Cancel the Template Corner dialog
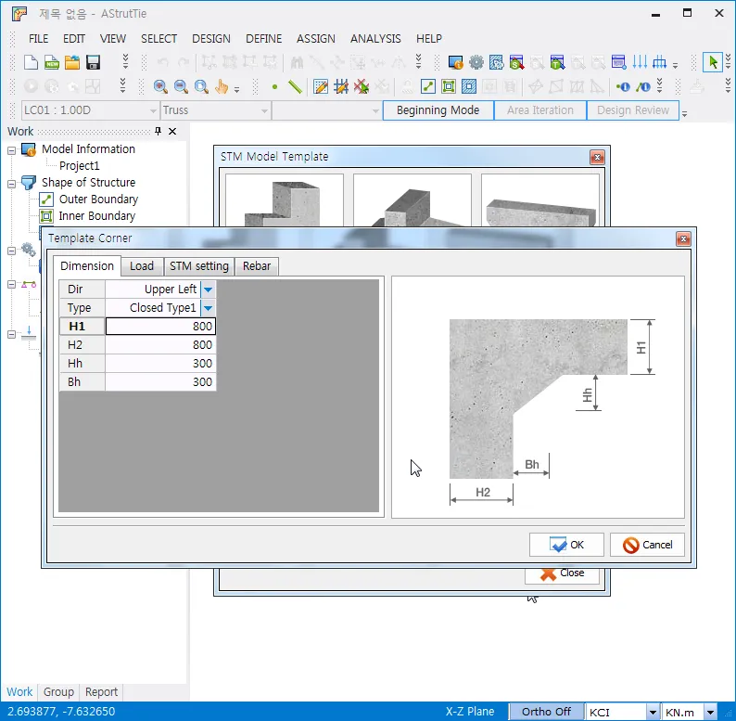 647,545
